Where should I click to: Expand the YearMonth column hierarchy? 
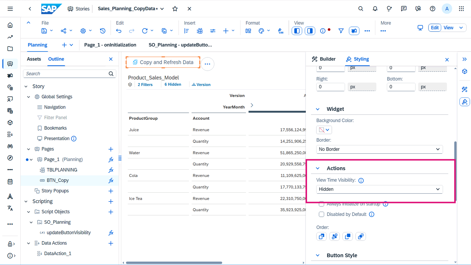[x=252, y=105]
